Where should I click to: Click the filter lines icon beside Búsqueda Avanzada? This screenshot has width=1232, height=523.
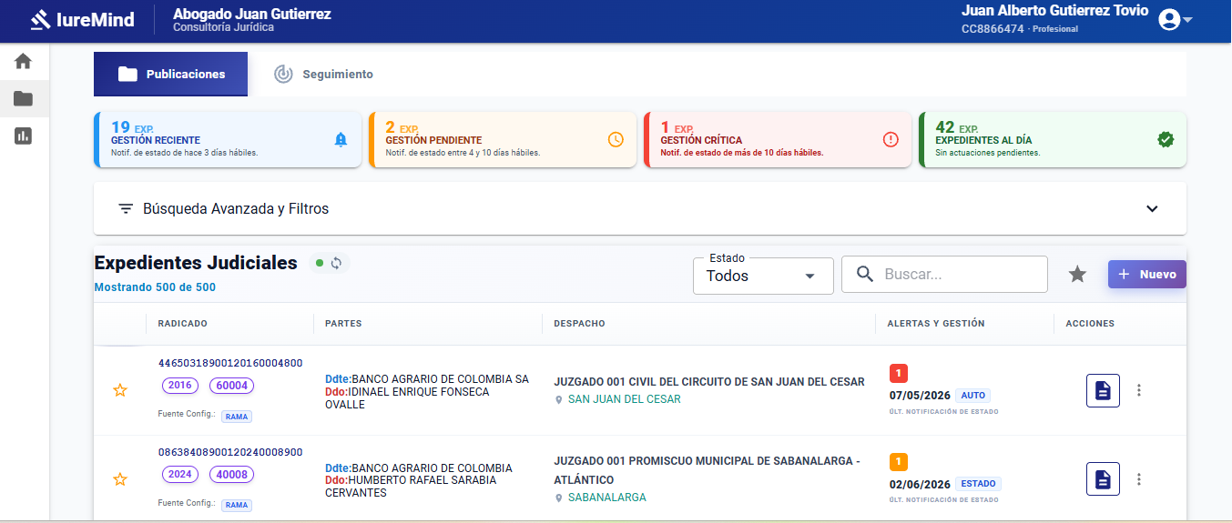coord(126,208)
